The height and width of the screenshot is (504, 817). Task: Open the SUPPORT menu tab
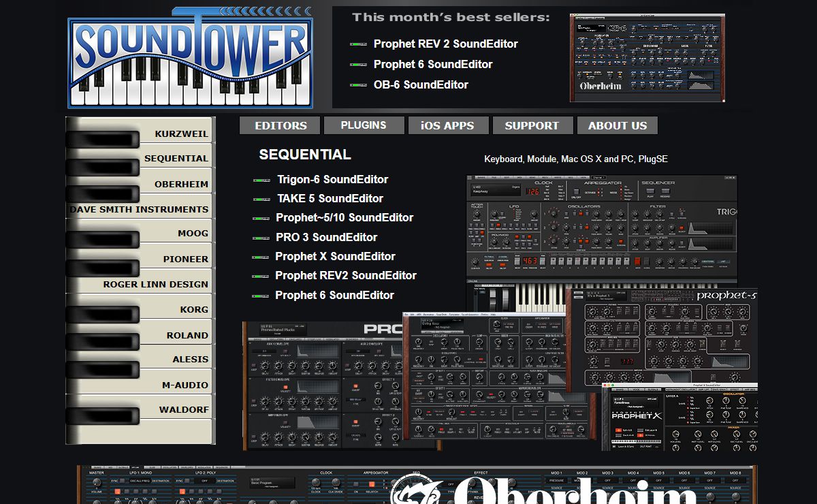[x=532, y=125]
